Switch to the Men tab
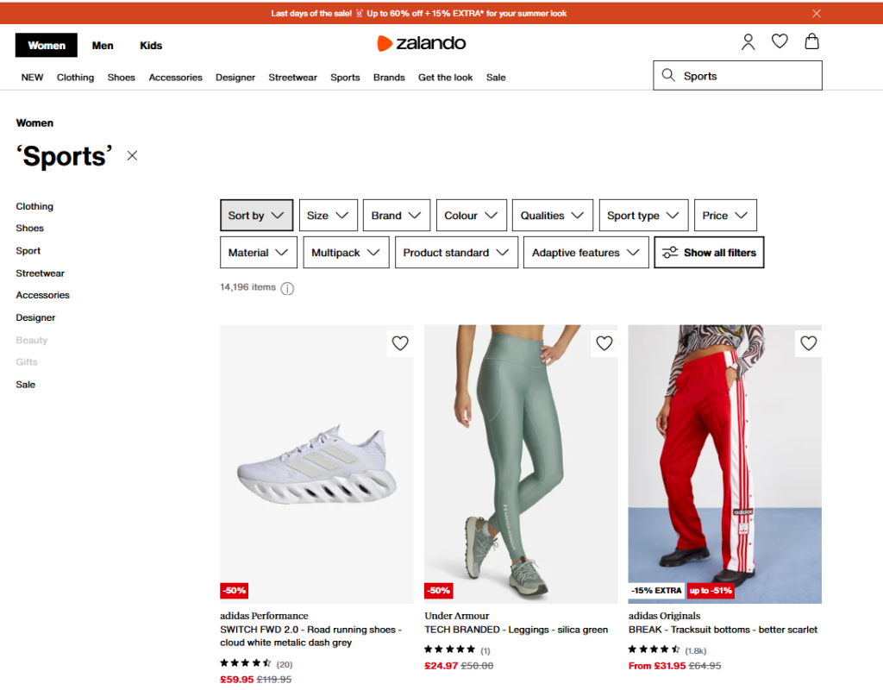 [x=103, y=45]
